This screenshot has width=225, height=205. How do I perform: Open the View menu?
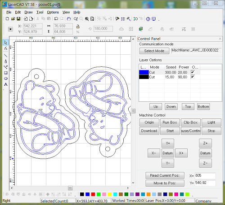click(x=66, y=12)
